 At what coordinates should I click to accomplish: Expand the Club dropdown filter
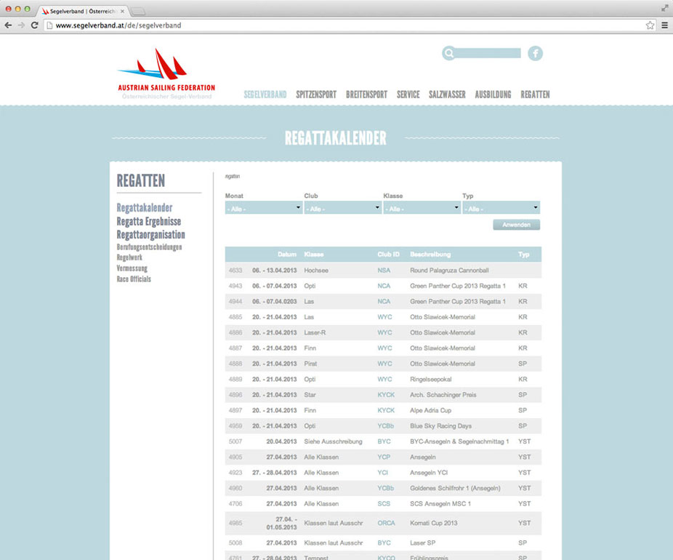342,208
